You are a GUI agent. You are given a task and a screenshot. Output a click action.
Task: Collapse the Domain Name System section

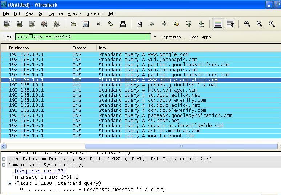tap(4, 165)
